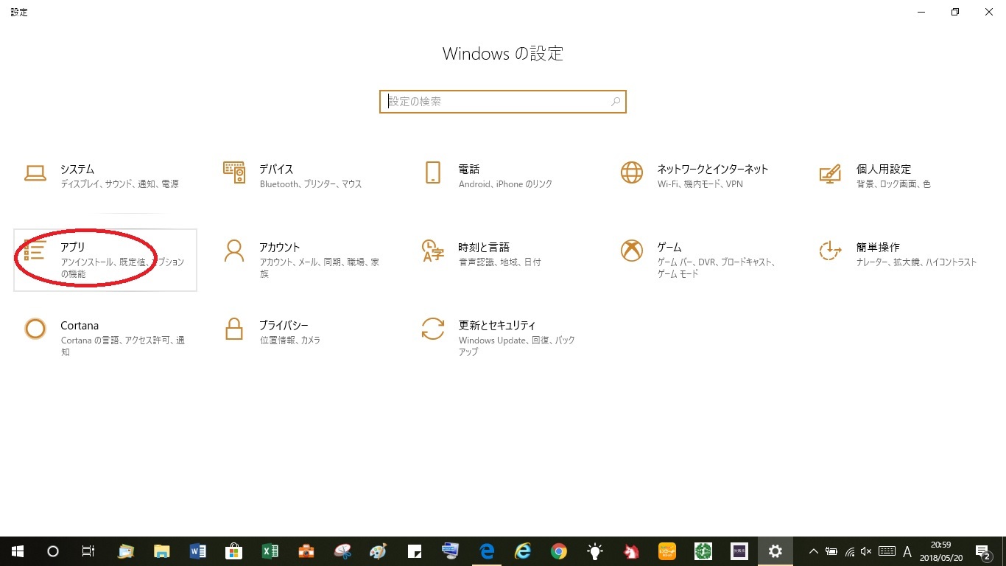Viewport: 1006px width, 566px height.
Task: Open the アプリ settings category
Action: (x=105, y=260)
